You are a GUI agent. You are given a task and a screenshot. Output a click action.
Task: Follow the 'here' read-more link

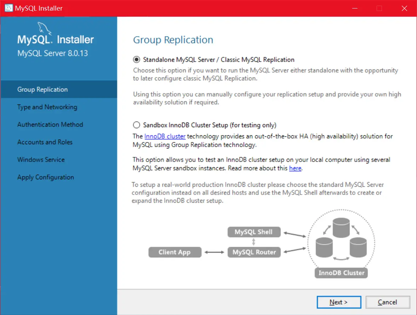(295, 168)
